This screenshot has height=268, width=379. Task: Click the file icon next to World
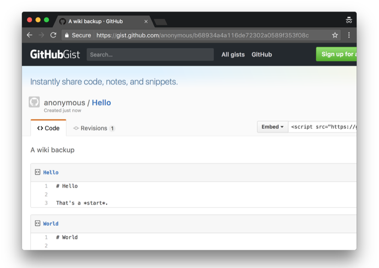pos(37,223)
